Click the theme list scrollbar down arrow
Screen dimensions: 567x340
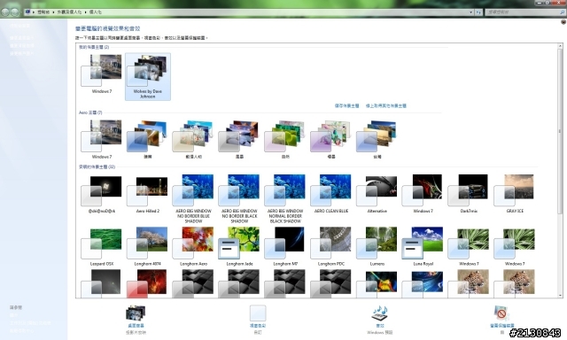click(x=560, y=295)
